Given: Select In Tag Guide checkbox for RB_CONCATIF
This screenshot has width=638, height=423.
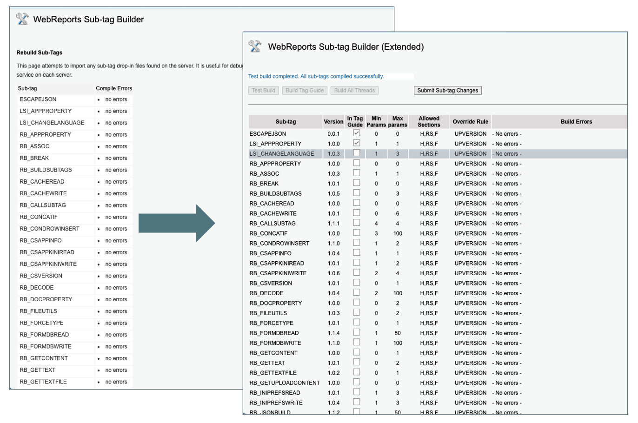Looking at the screenshot, I should [357, 232].
